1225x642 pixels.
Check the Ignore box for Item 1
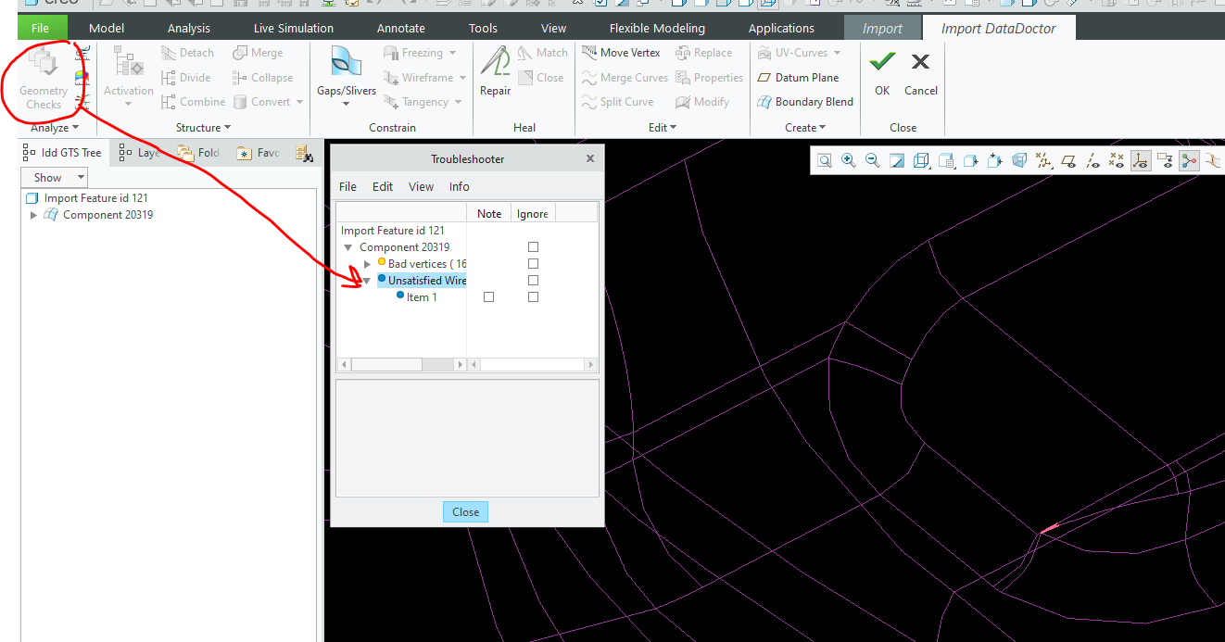(x=532, y=296)
